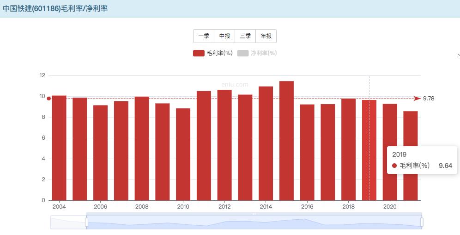Click the 2013 gross margin bar
Image resolution: width=460 pixels, height=235 pixels.
(x=245, y=148)
